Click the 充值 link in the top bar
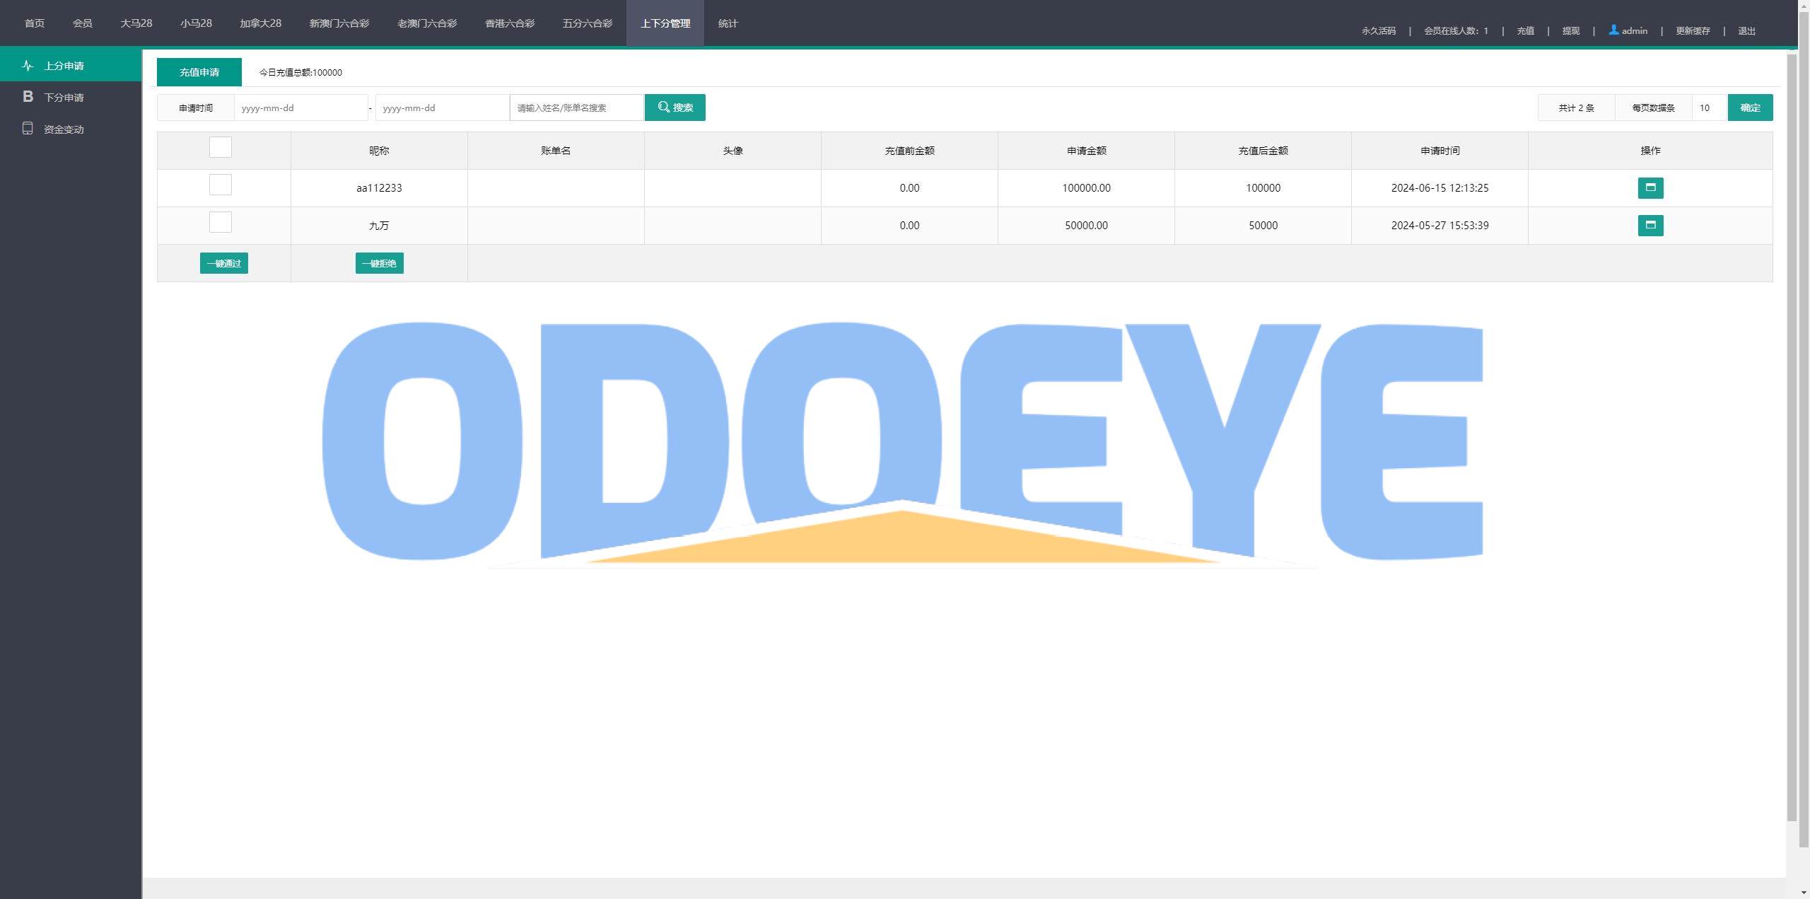 [x=1526, y=30]
